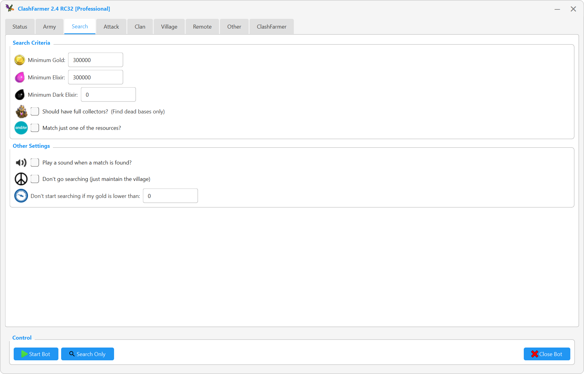Enable full collectors dead bases checkbox

35,111
